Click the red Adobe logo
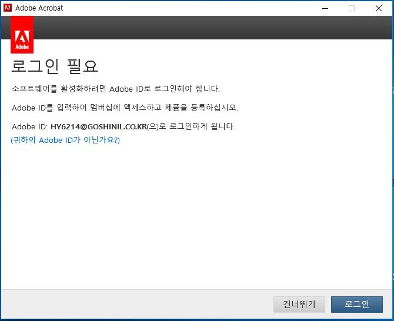Screen dimensions: 394x321 (x=22, y=35)
